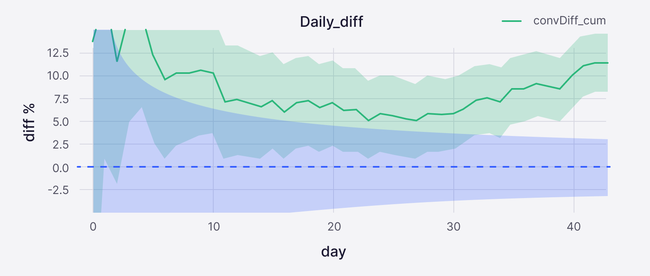
Task: Select the Daily_diff chart title
Action: (x=331, y=22)
